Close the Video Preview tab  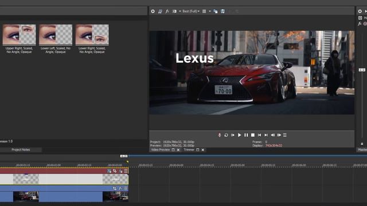click(x=178, y=150)
